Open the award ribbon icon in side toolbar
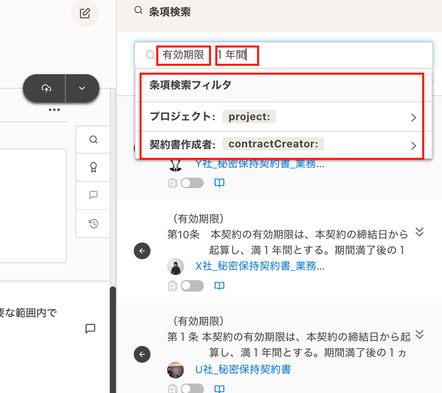 94,167
